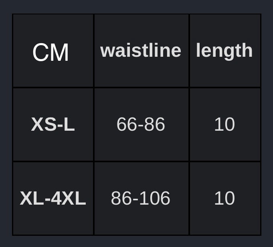The width and height of the screenshot is (273, 247).
Task: Click the length value 10 for XL-4XL
Action: [x=224, y=198]
